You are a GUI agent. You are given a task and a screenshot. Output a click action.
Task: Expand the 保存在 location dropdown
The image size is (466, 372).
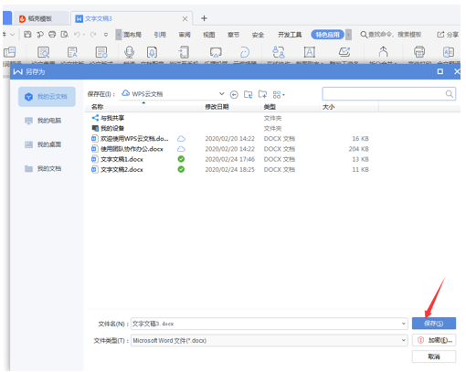221,94
